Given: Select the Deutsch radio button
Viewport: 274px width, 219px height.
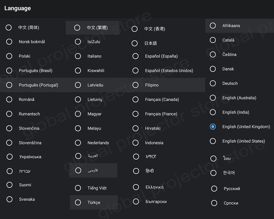Looking at the screenshot, I should (213, 83).
